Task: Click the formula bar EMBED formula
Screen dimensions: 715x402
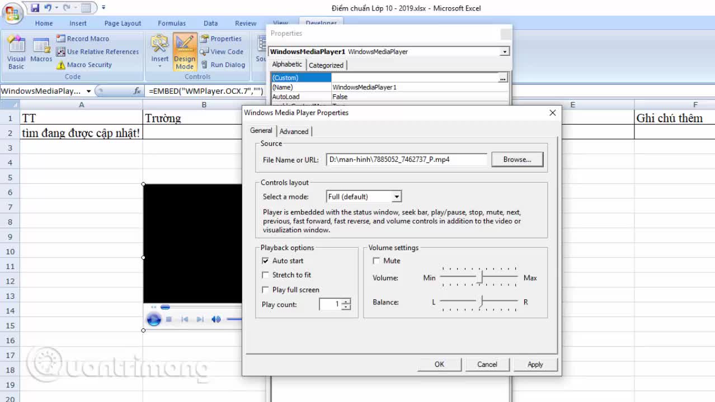Action: [x=206, y=90]
